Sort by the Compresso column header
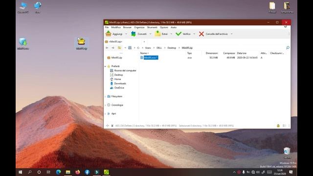The height and width of the screenshot is (176, 313). (x=229, y=53)
